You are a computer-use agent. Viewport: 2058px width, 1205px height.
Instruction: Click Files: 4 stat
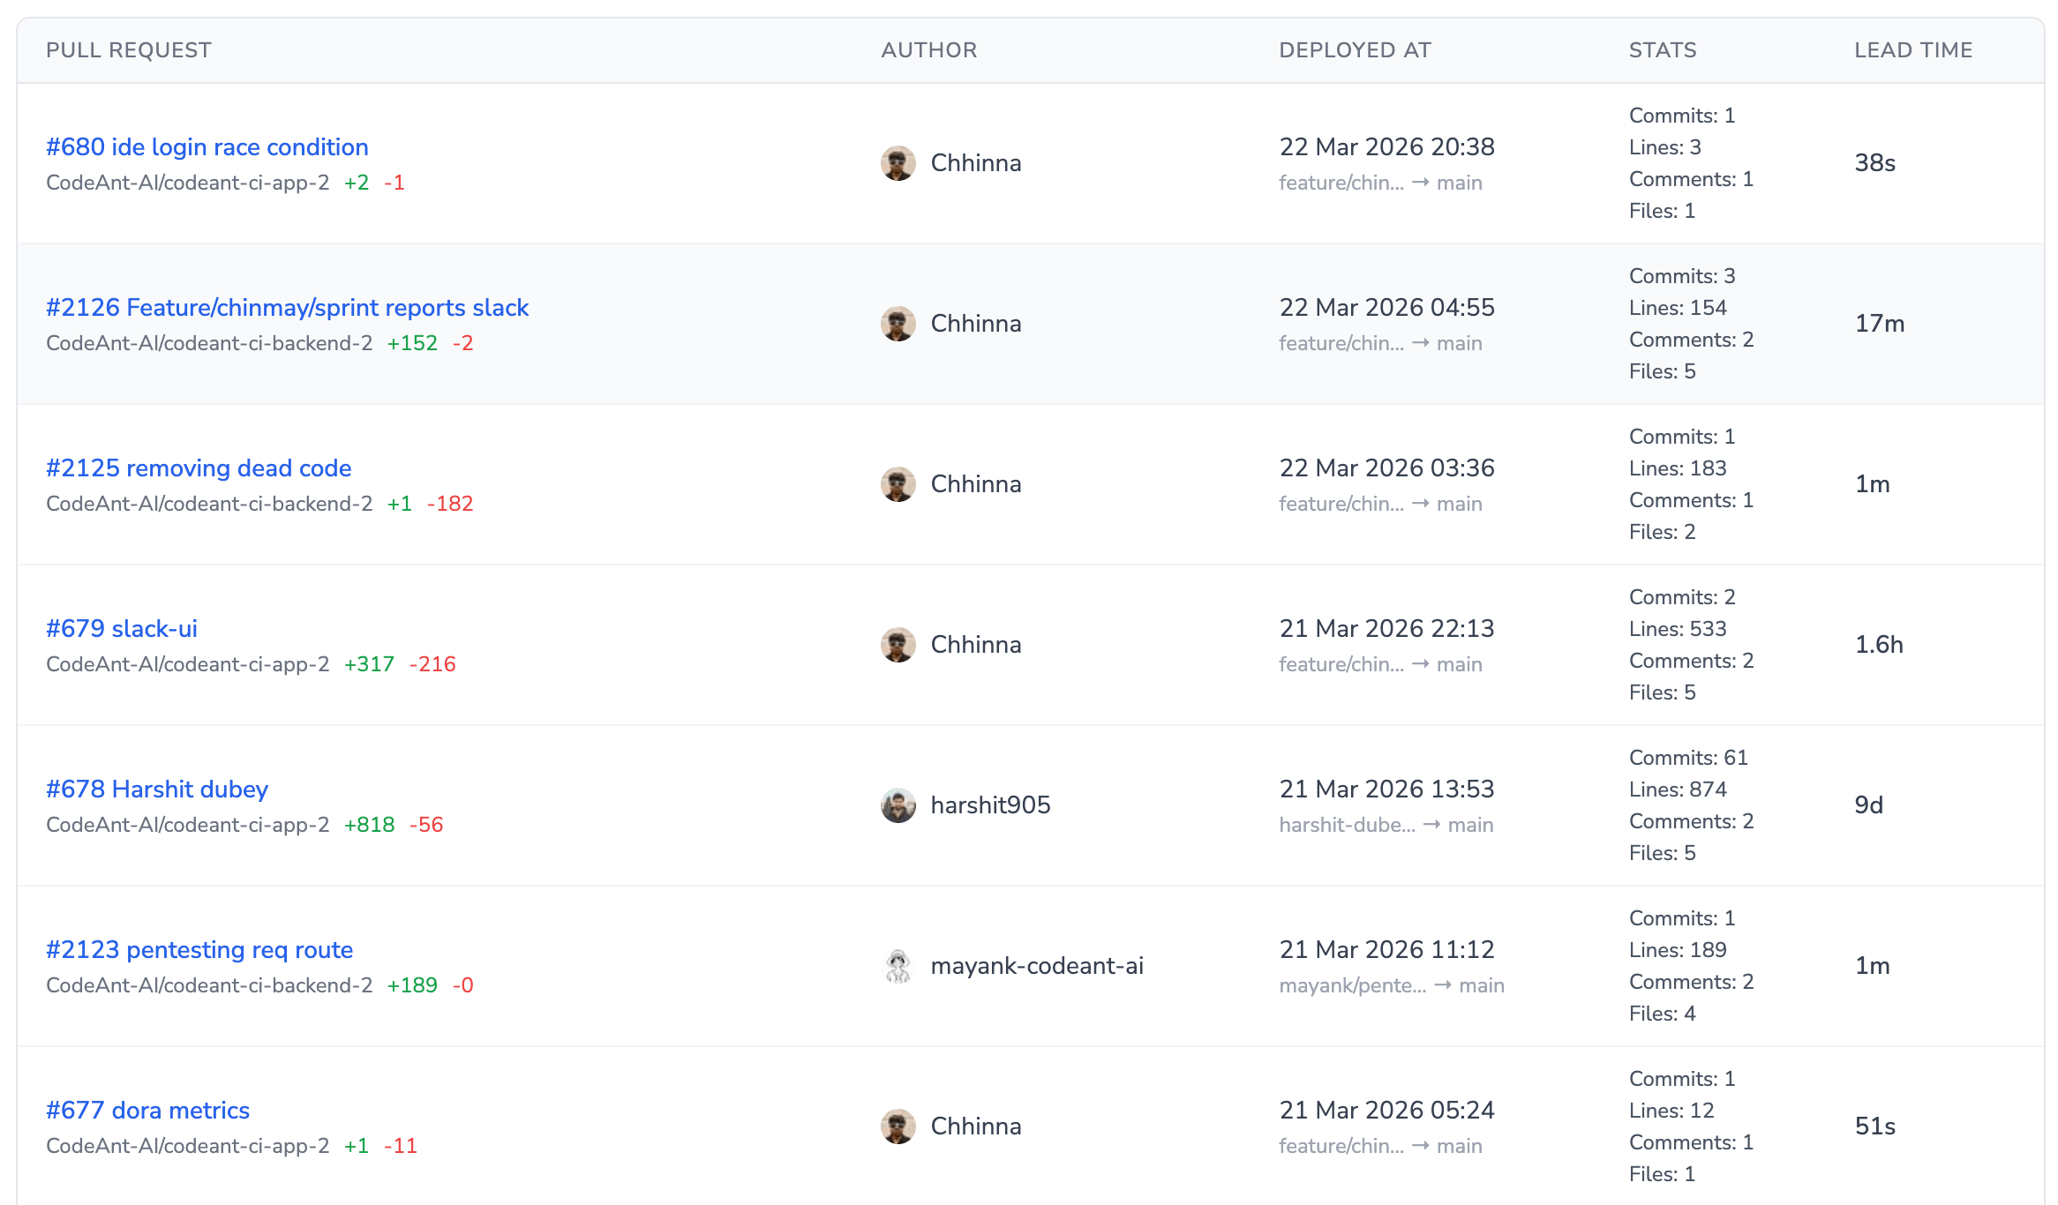(x=1663, y=1014)
